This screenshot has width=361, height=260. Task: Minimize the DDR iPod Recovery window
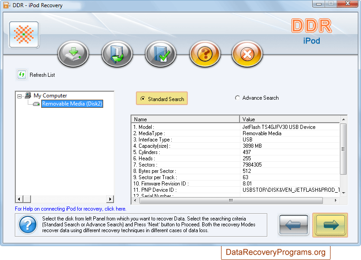coord(319,4)
